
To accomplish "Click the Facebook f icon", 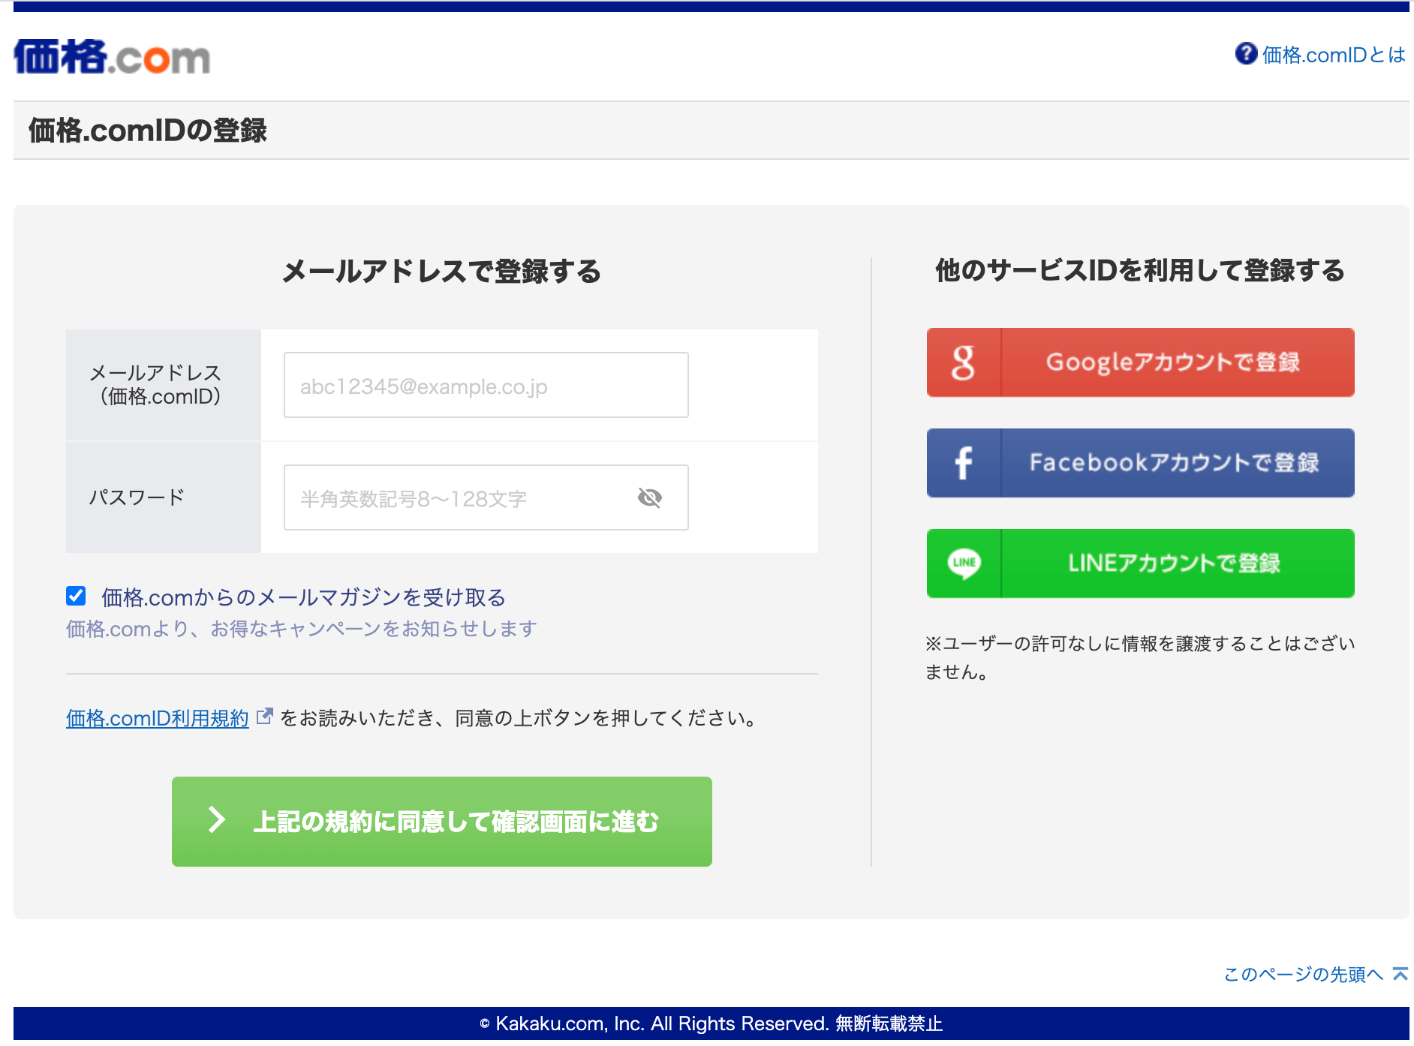I will coord(964,463).
